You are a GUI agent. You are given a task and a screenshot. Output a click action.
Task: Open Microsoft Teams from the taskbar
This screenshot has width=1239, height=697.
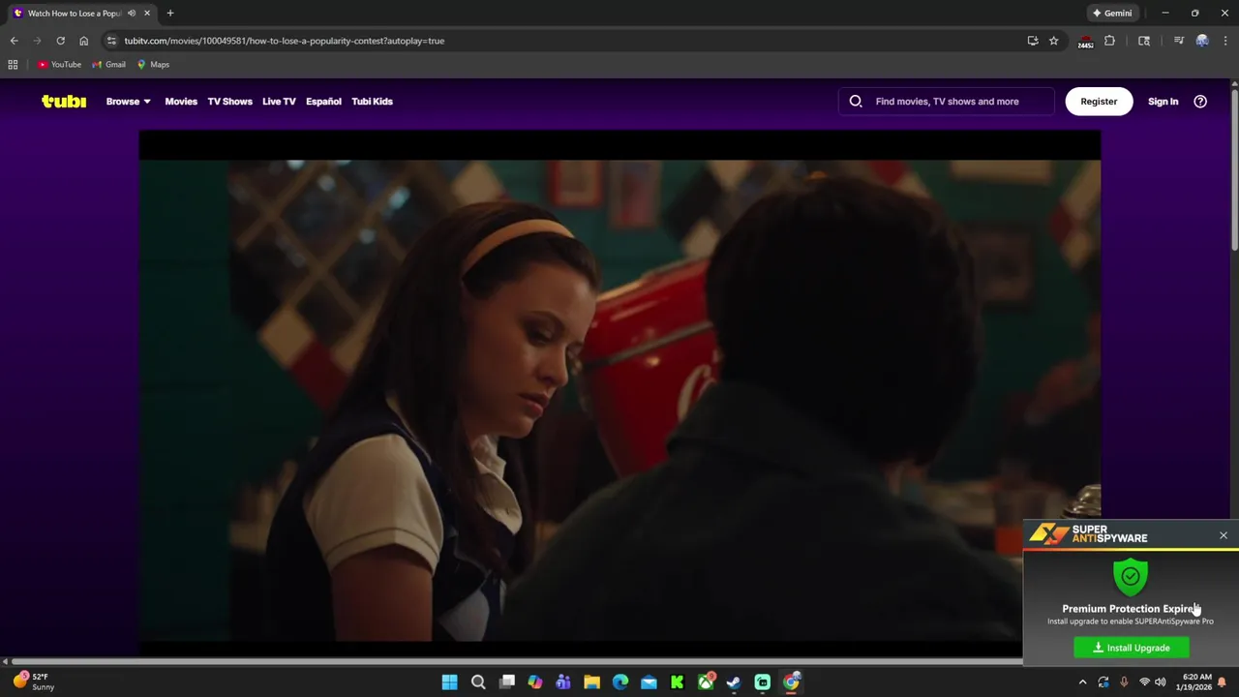point(563,682)
